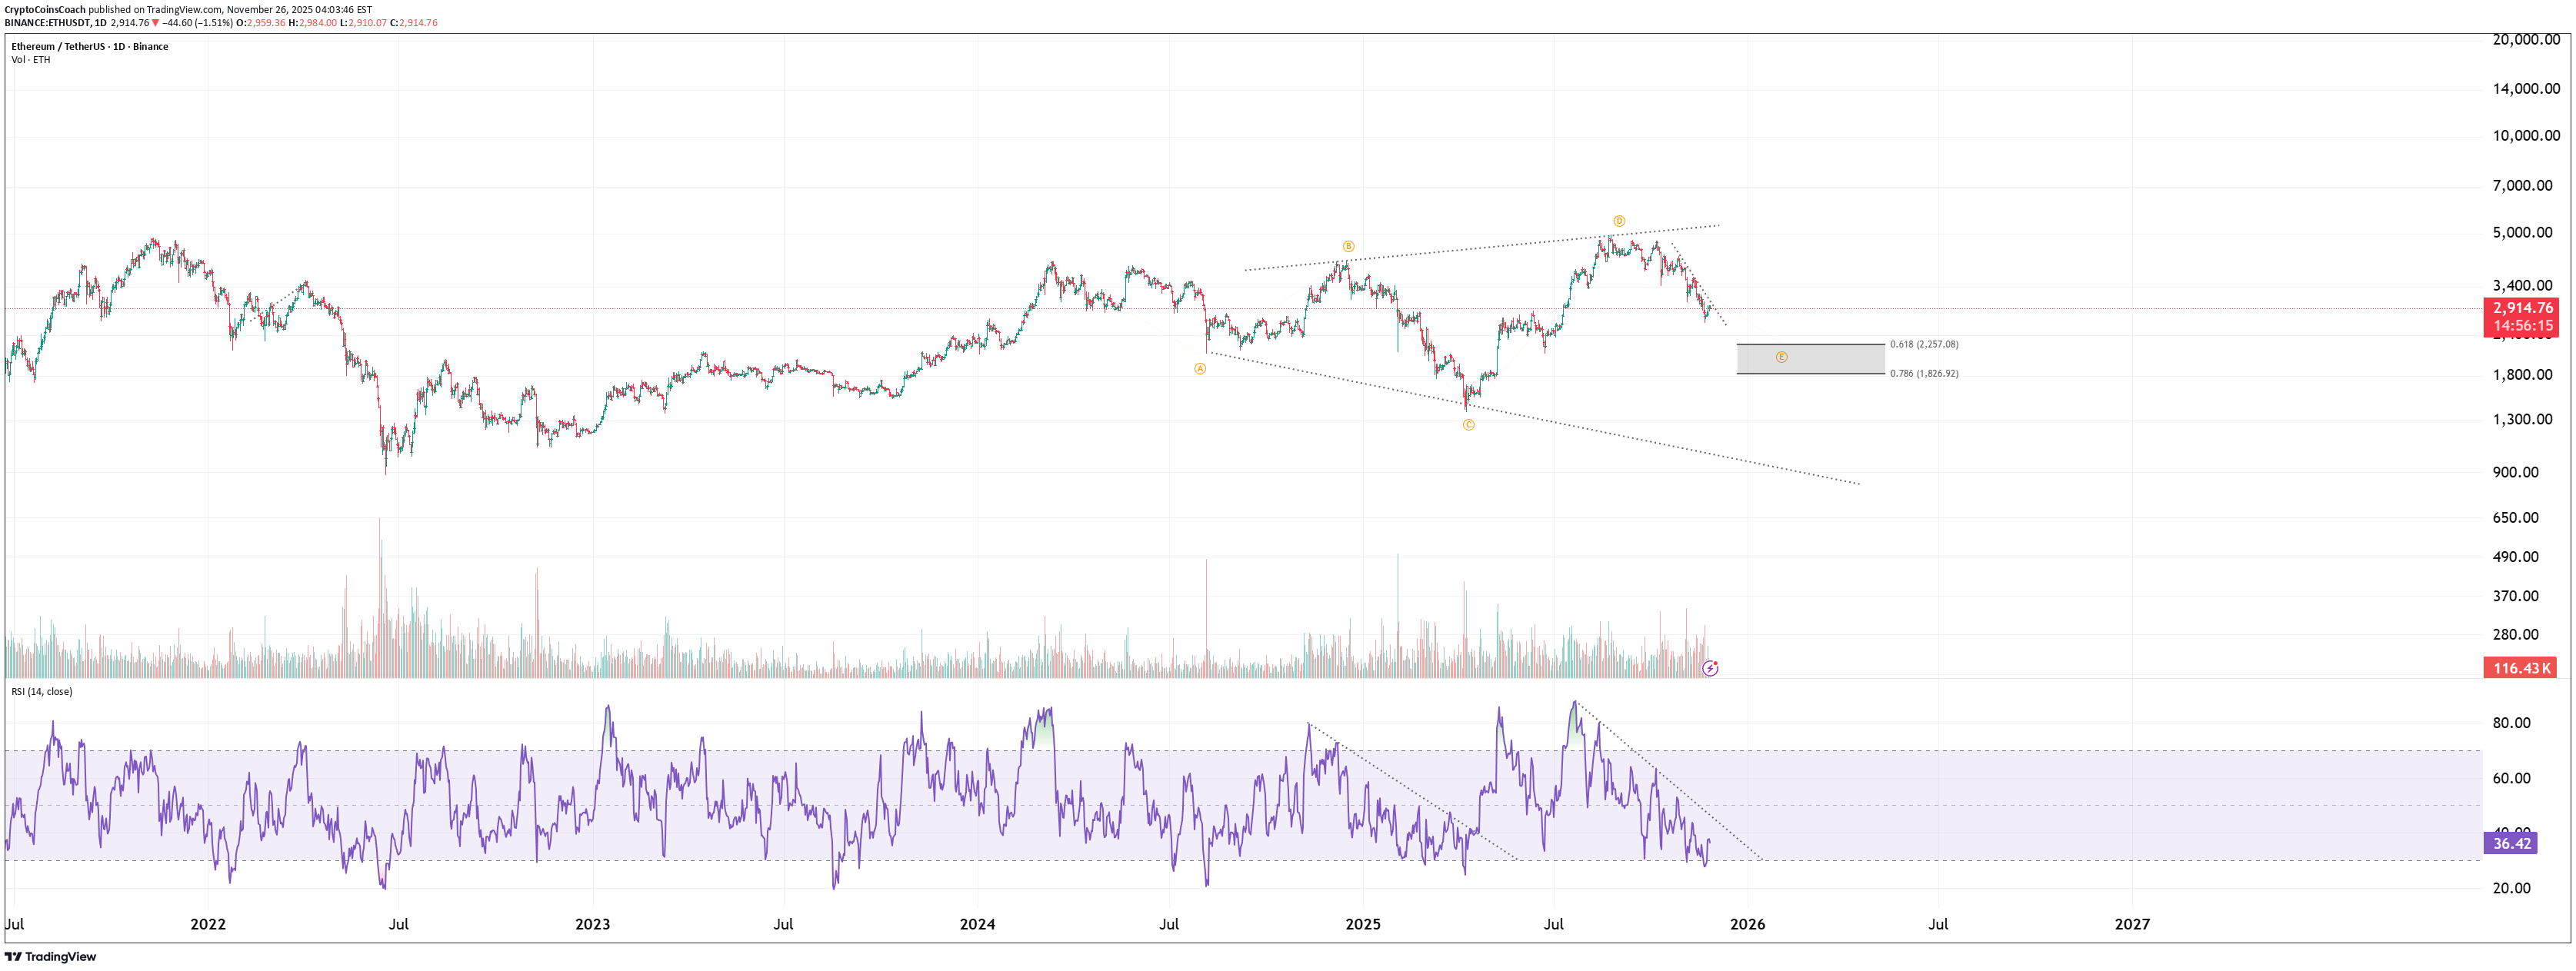Image resolution: width=2576 pixels, height=971 pixels.
Task: Click the circled E label inside gray zone
Action: point(1781,357)
